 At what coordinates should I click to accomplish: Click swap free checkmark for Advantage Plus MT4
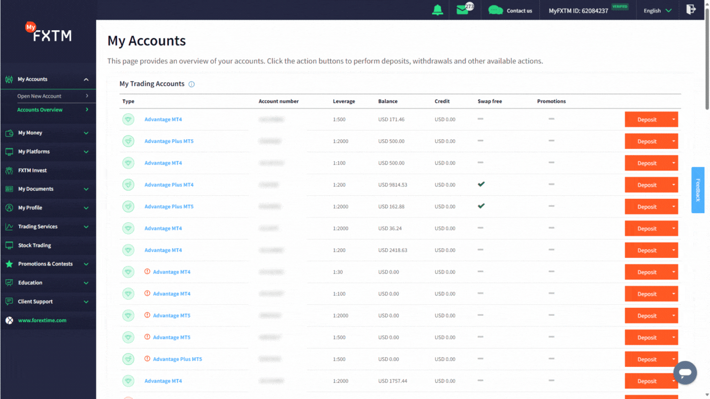click(481, 184)
